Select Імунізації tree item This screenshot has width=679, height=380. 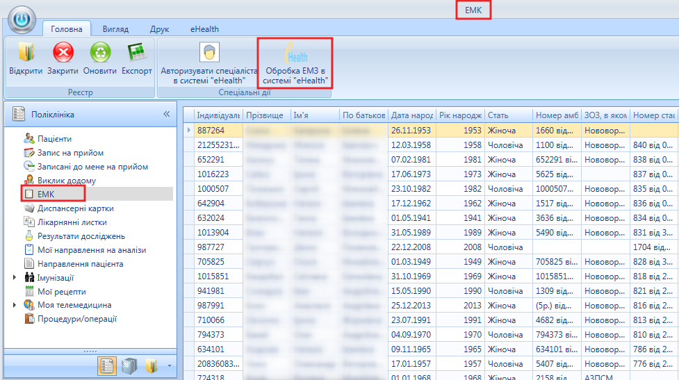56,277
